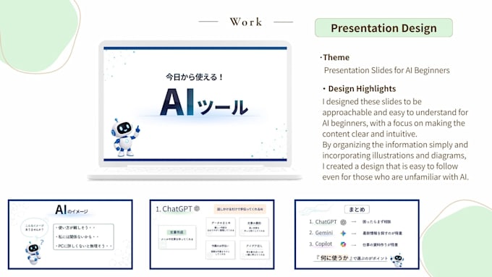Click the lower-right white card in the ChatGPT slide's grid

click(x=254, y=250)
